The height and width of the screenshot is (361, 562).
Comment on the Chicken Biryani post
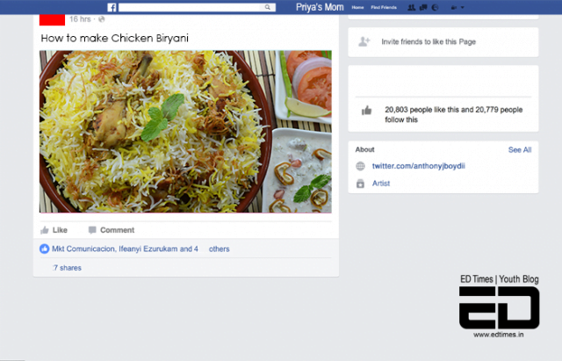click(111, 230)
